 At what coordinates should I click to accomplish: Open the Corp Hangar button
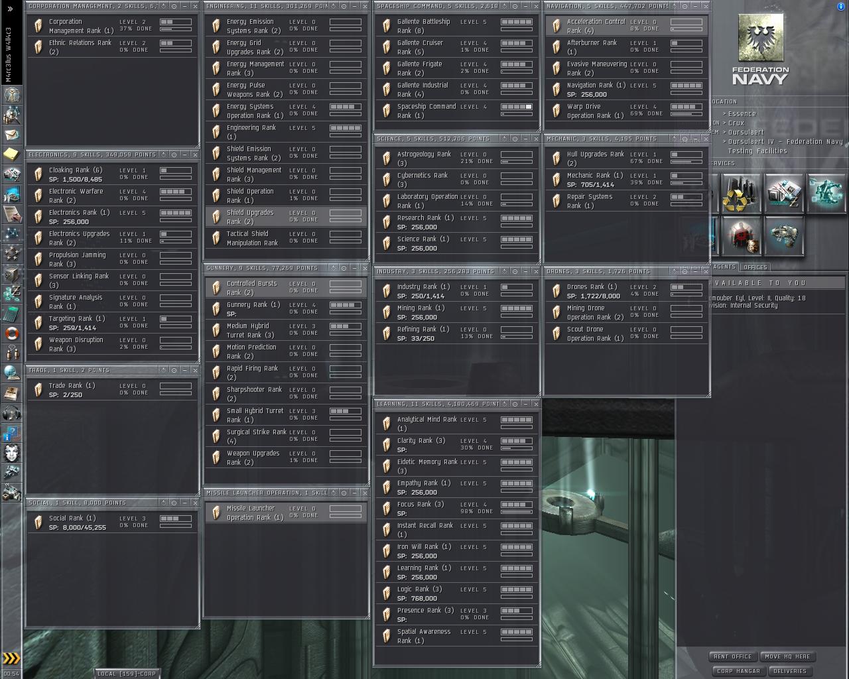tap(738, 671)
